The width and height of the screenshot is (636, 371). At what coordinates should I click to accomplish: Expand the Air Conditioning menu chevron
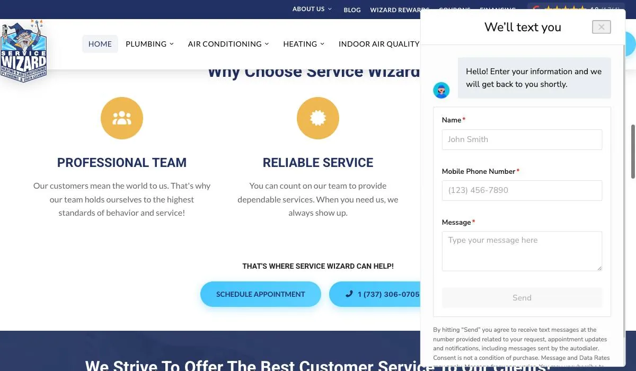(267, 44)
